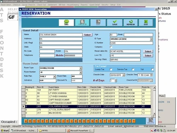This screenshot has width=177, height=133.
Task: Open the Rate Plan dropdown
Action: point(54,77)
